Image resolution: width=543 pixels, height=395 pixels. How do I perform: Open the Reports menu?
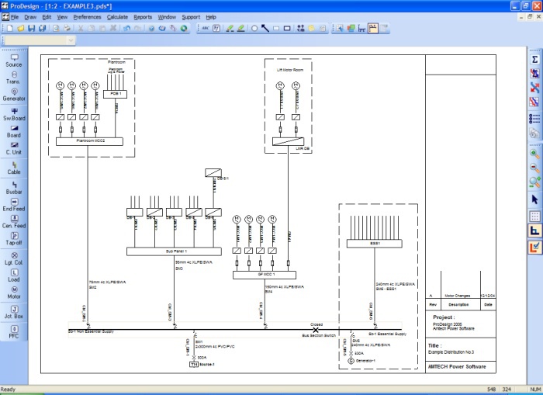[143, 17]
